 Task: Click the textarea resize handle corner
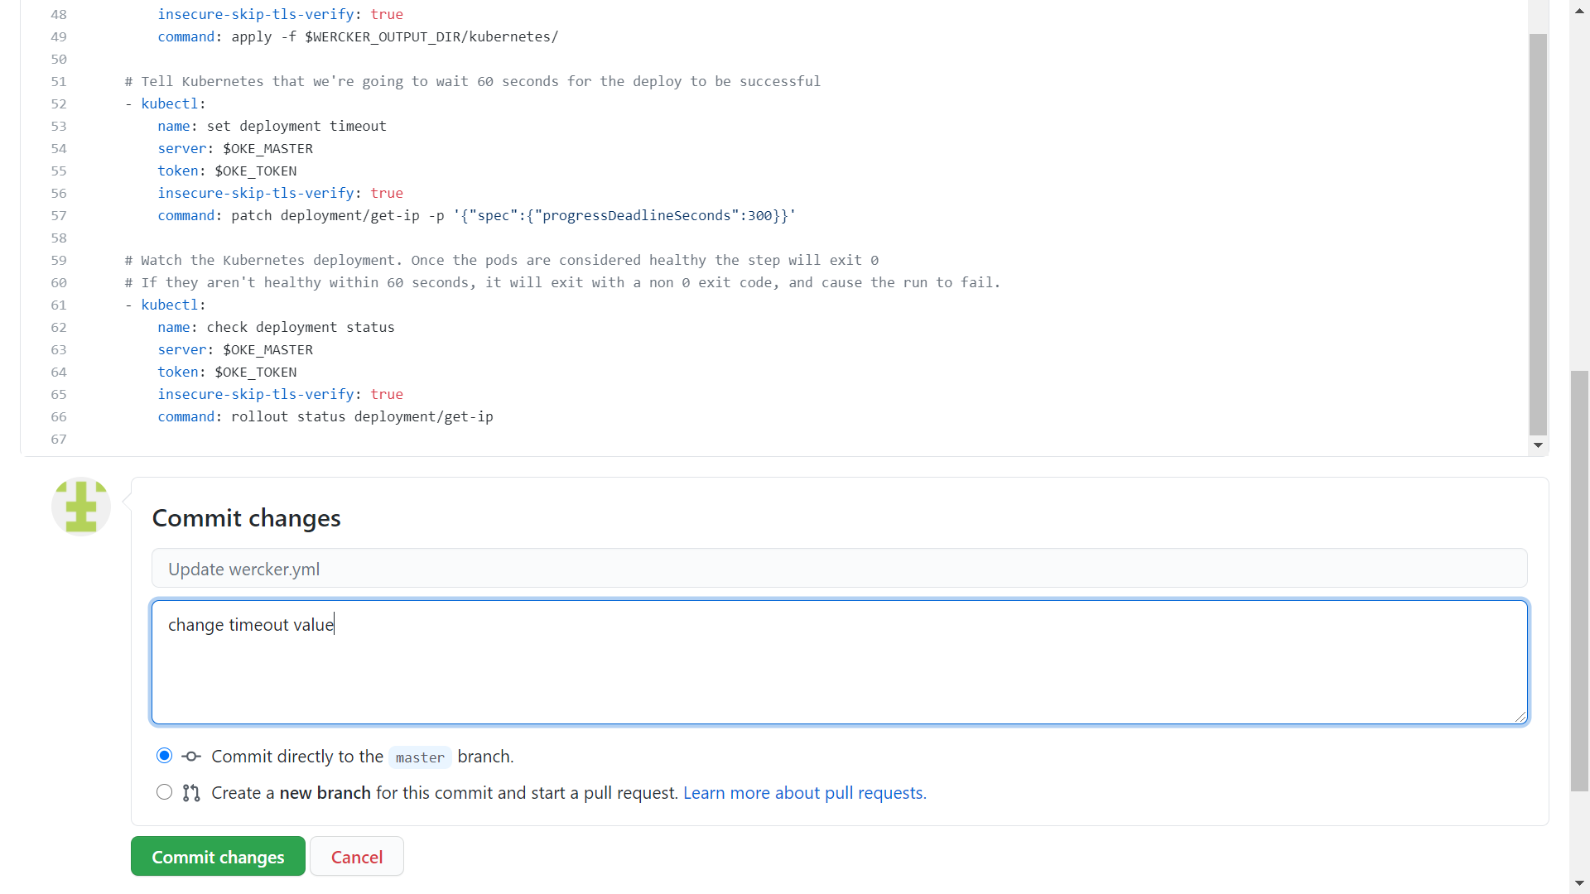pos(1520,717)
